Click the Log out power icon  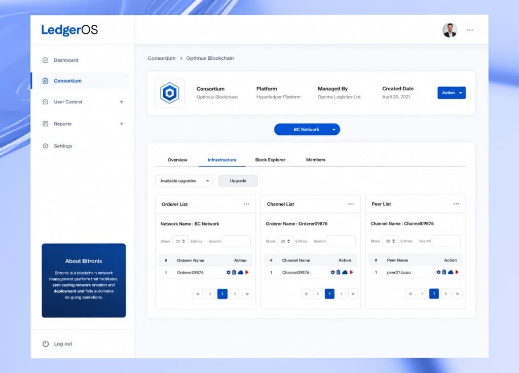click(46, 344)
